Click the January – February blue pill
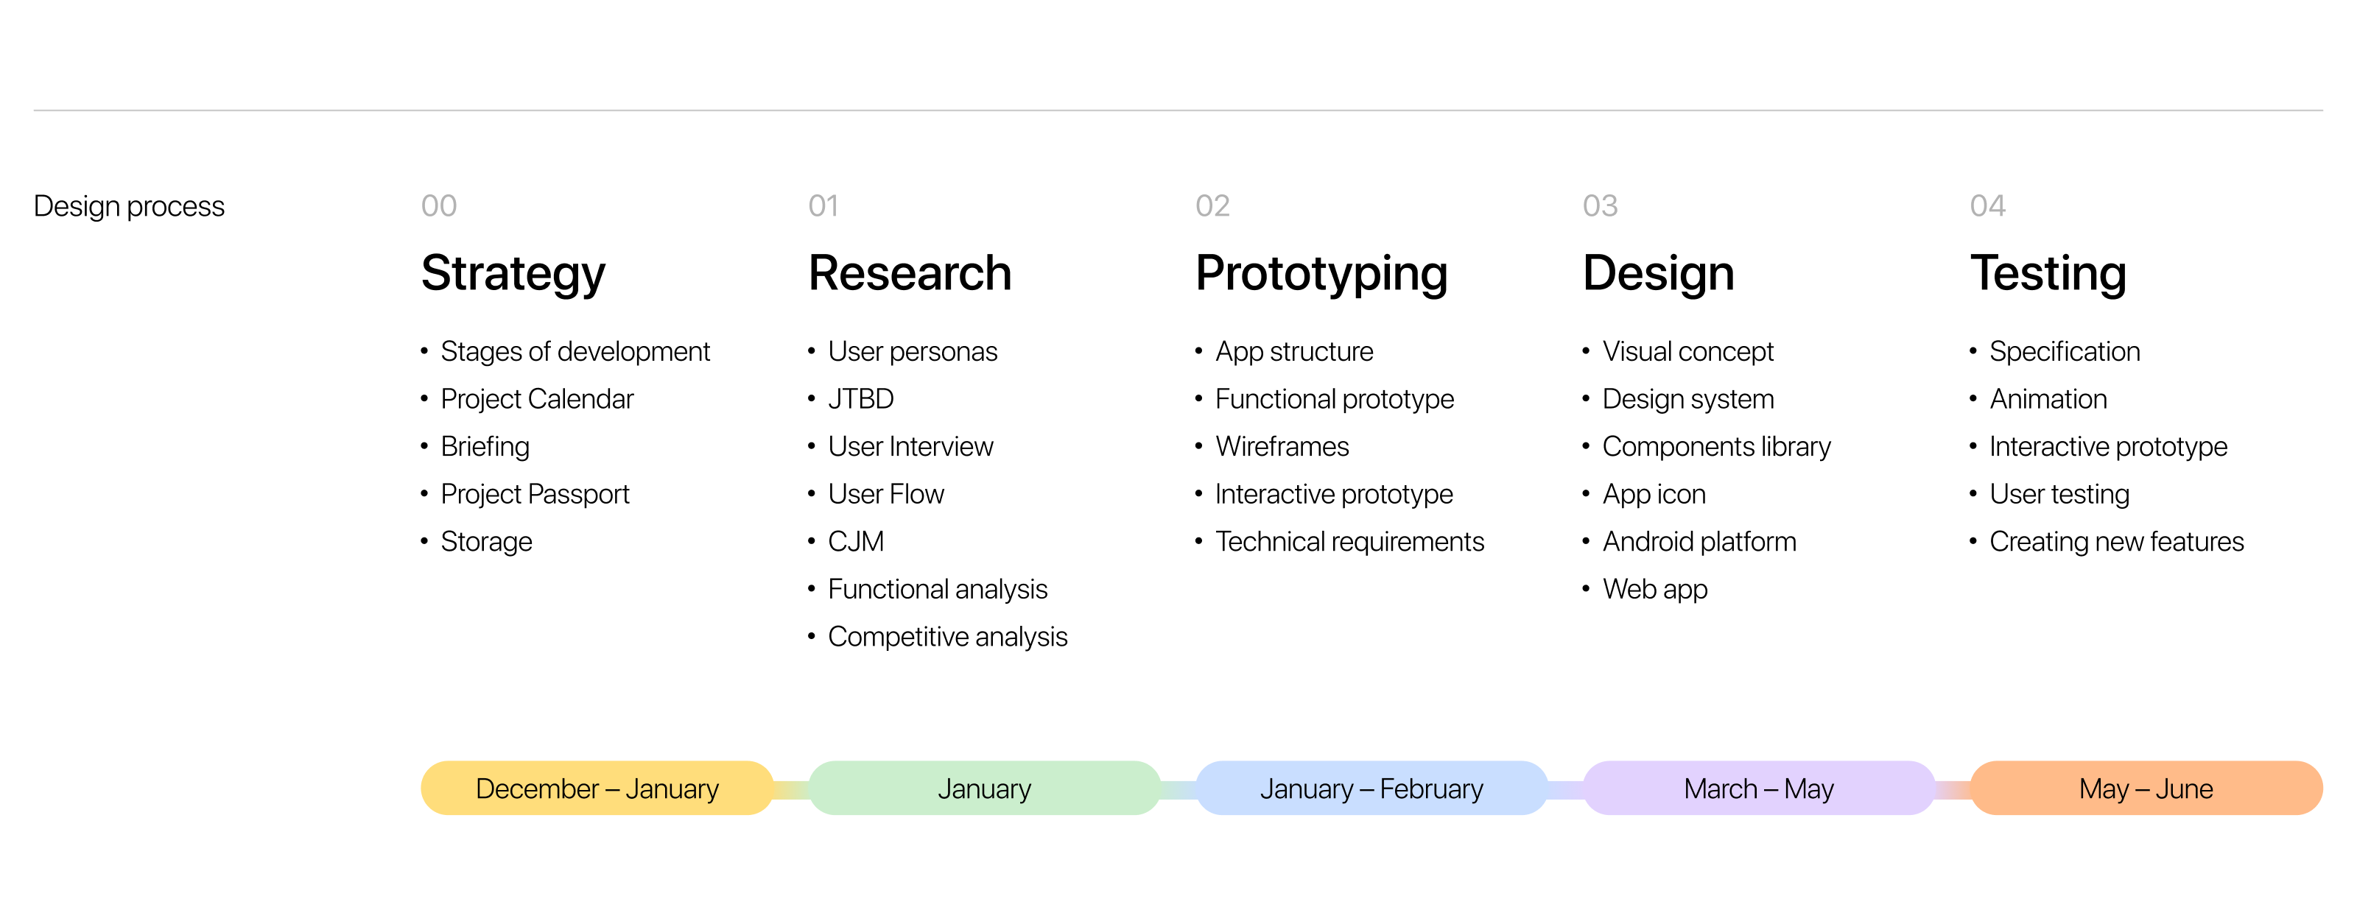2357x924 pixels. click(1371, 788)
